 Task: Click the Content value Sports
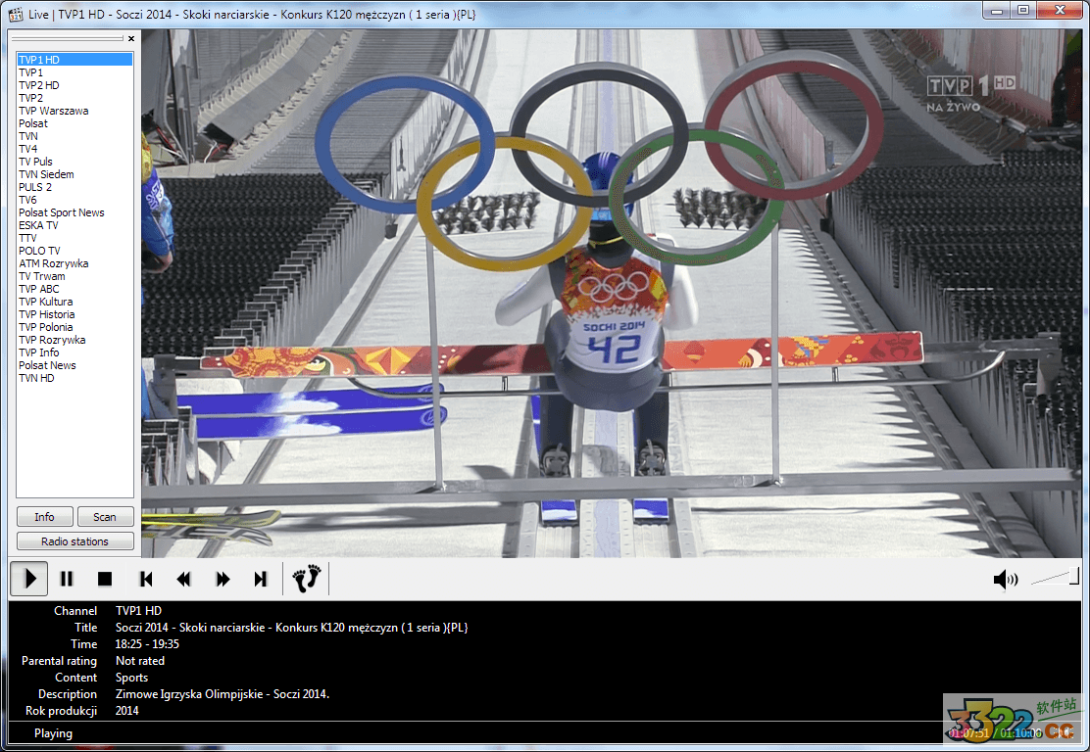pyautogui.click(x=131, y=677)
